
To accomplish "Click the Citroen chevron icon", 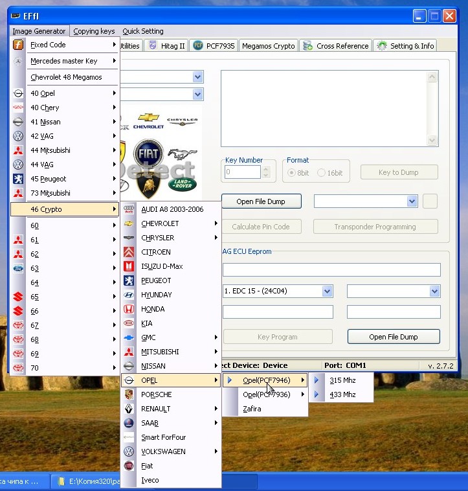I will point(129,252).
